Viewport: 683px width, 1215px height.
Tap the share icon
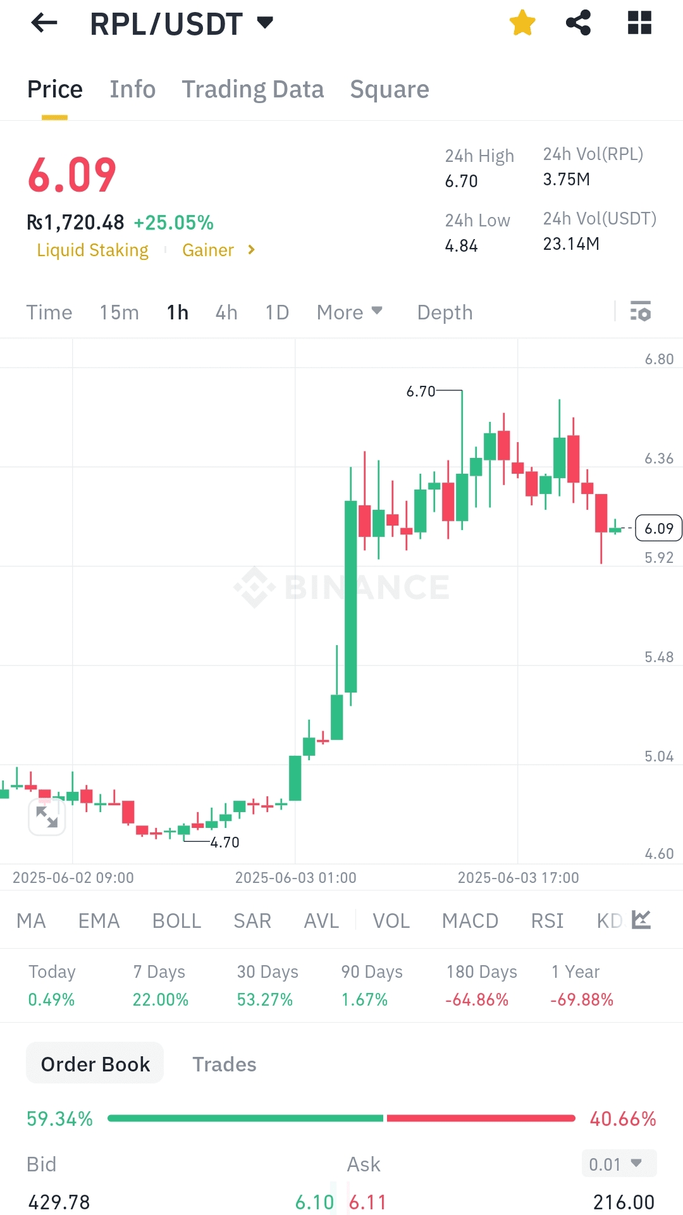click(578, 23)
